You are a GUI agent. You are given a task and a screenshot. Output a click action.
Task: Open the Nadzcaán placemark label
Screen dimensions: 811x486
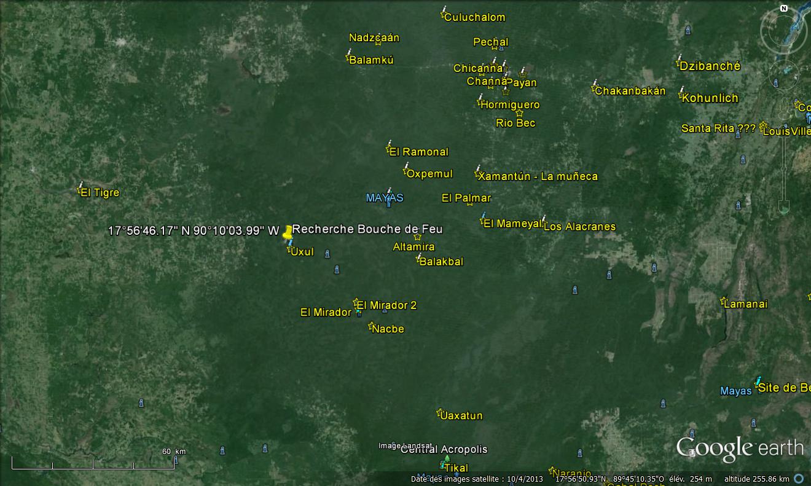374,37
